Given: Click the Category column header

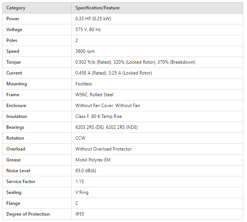Looking at the screenshot, I should (16, 8).
